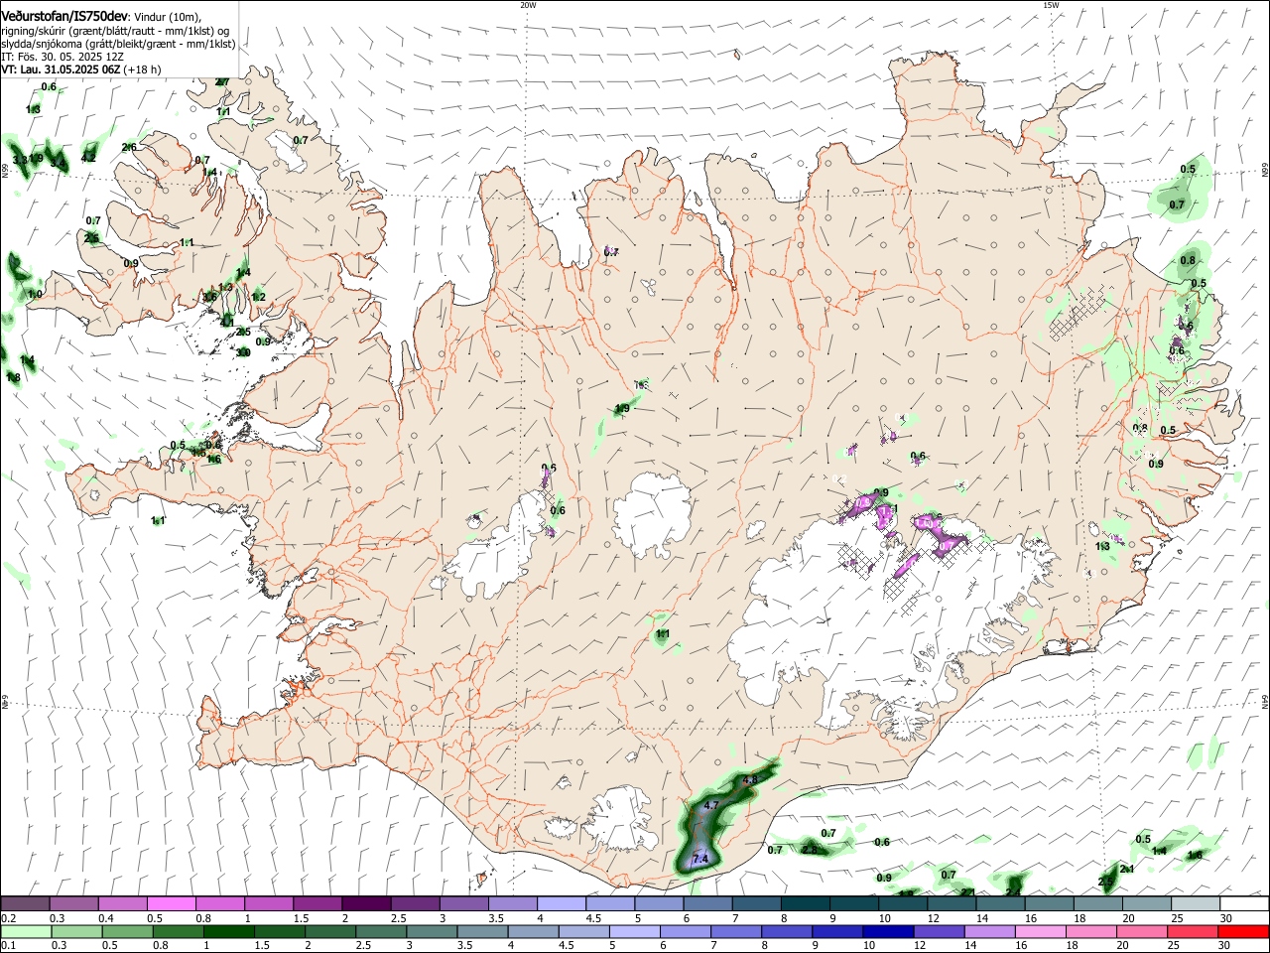
Task: Select the dark green 1 swatch in bottom legend
Action: (x=228, y=931)
